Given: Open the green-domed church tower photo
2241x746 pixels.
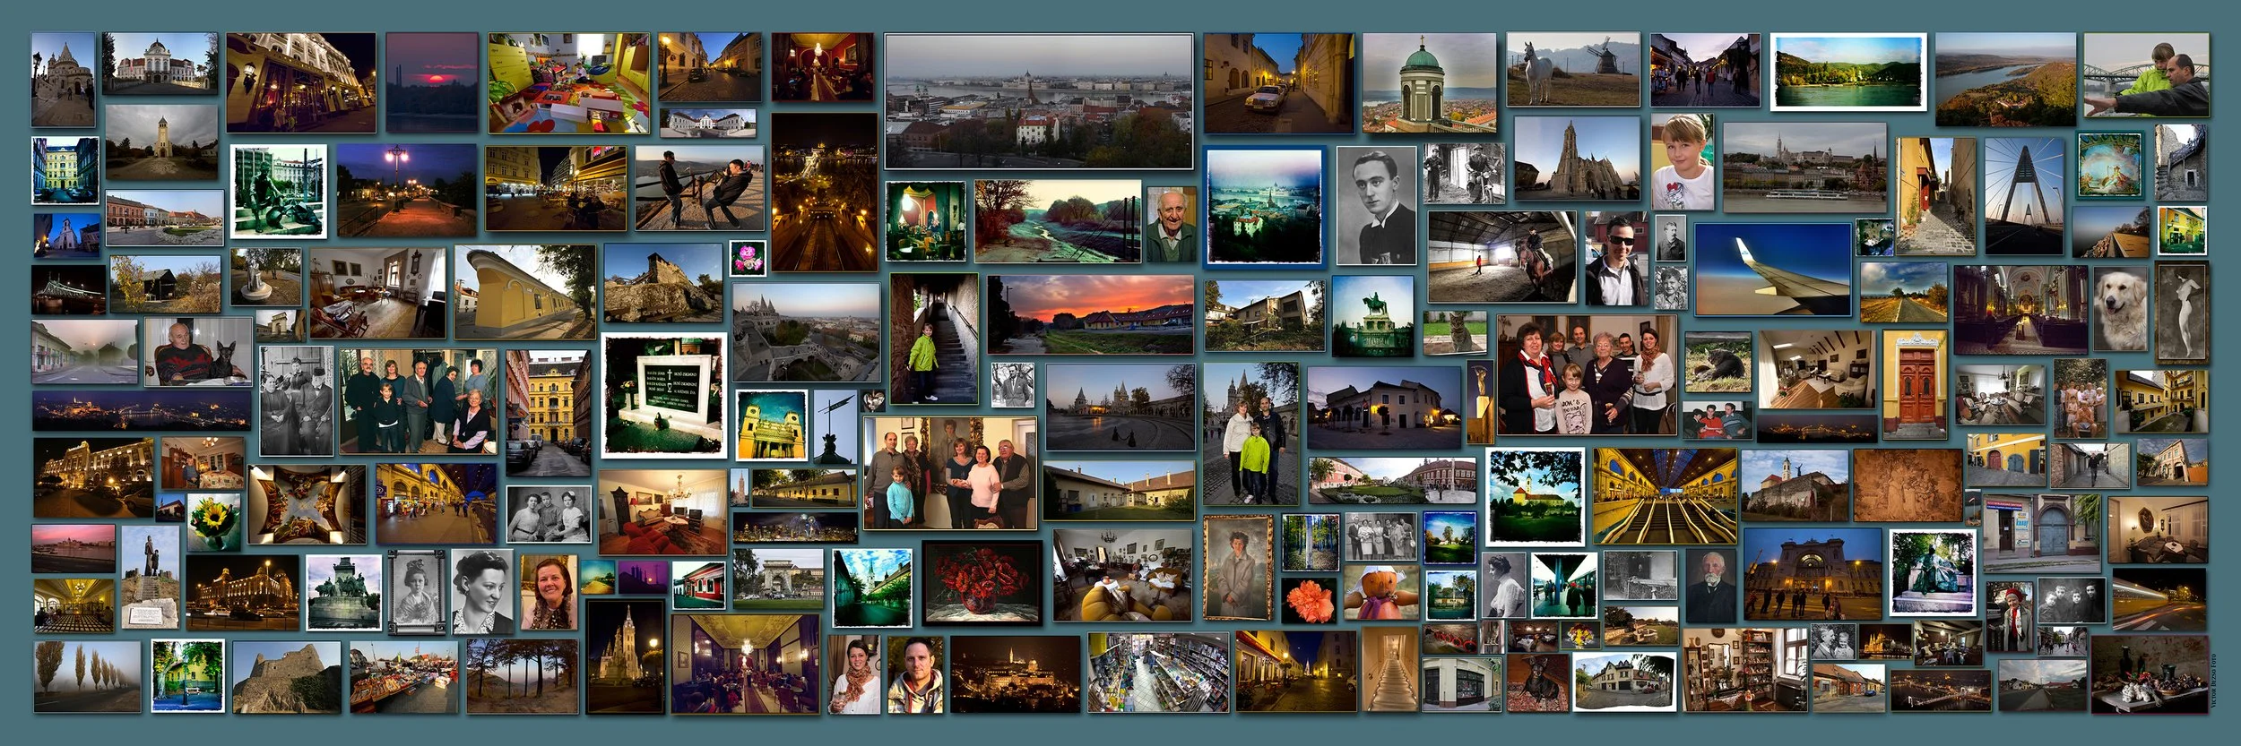Looking at the screenshot, I should [1430, 83].
